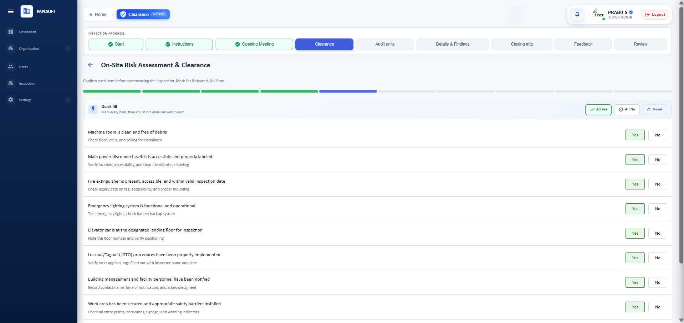The width and height of the screenshot is (684, 323).
Task: Click the Settings gear icon
Action: (x=11, y=100)
